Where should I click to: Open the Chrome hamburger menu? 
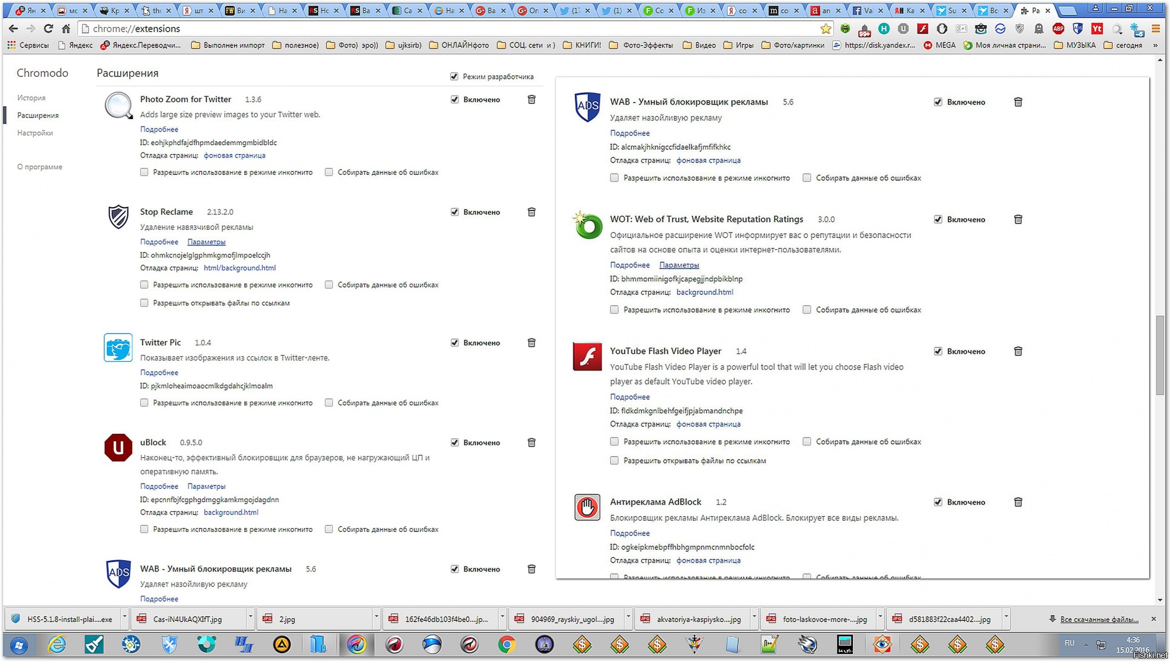tap(1156, 29)
